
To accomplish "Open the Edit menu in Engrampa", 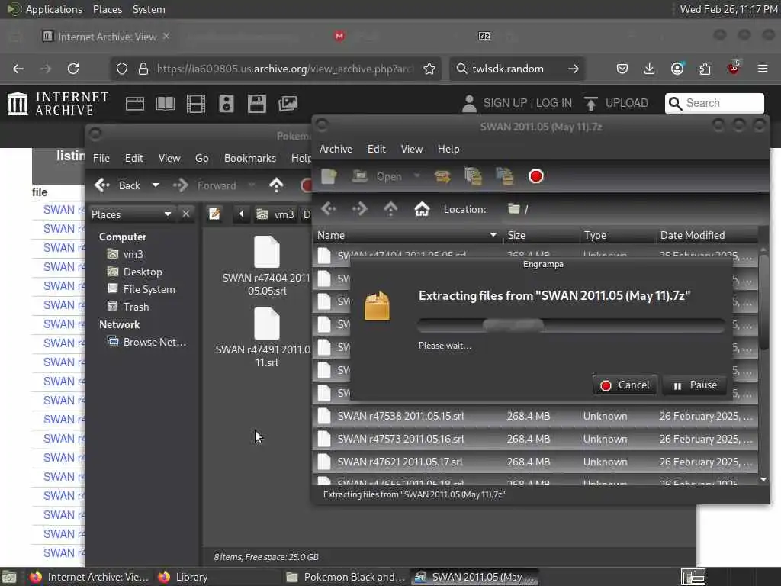I will coord(377,149).
